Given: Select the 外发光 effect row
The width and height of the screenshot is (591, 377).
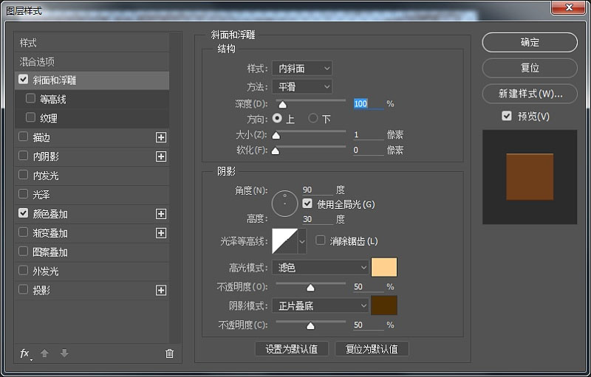Looking at the screenshot, I should pyautogui.click(x=92, y=271).
